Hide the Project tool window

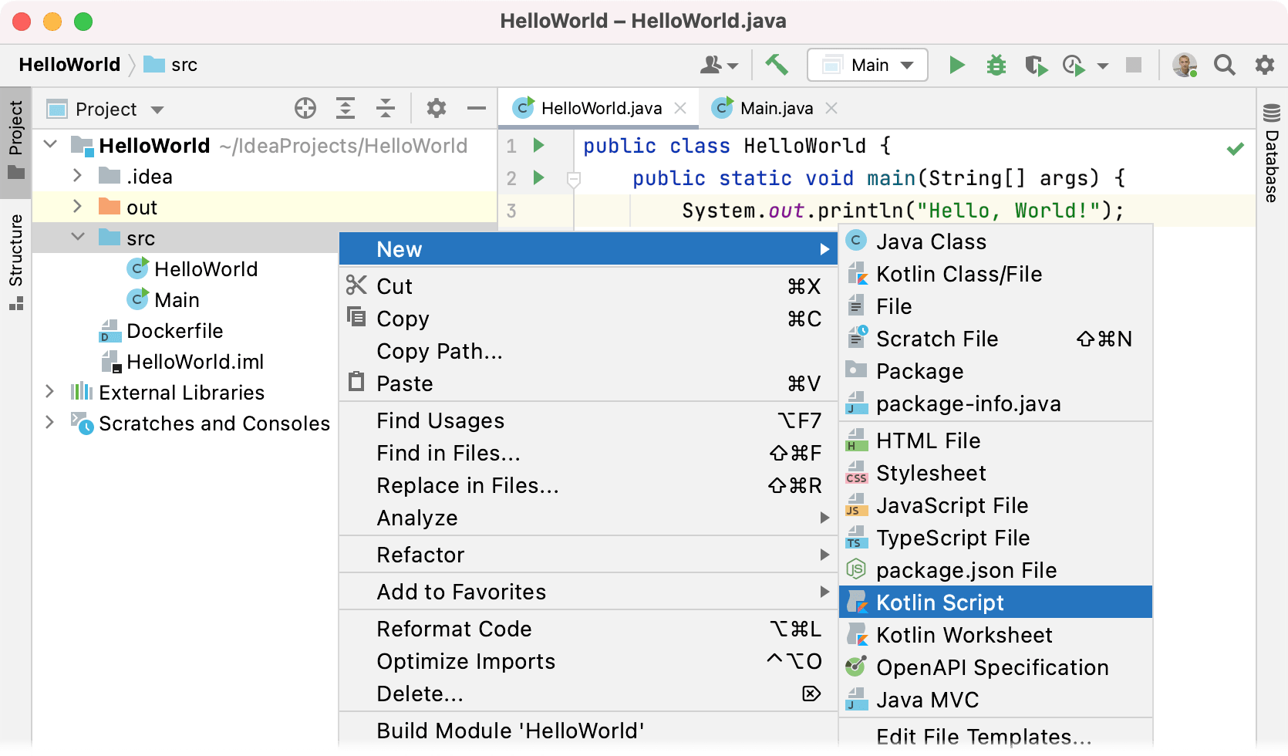coord(476,108)
